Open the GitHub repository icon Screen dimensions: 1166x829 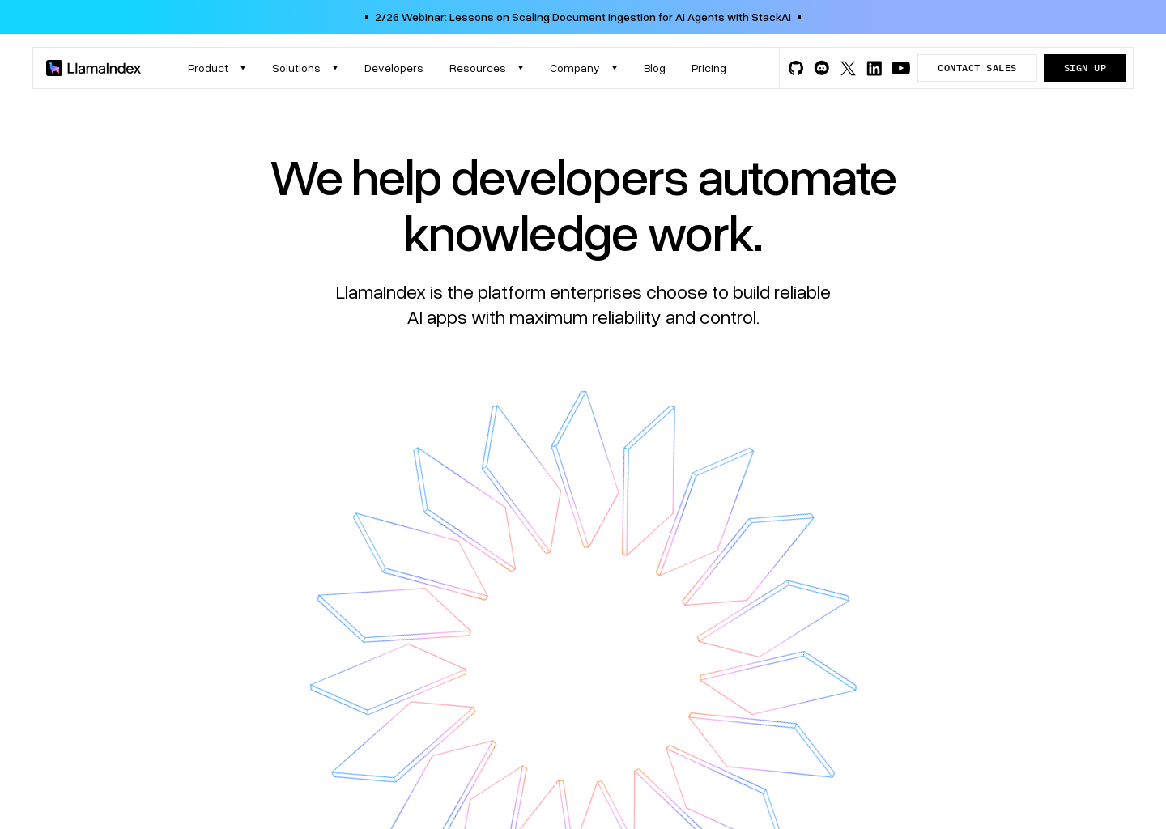tap(796, 68)
